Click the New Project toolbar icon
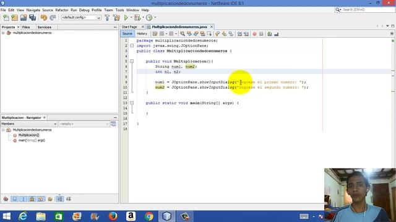The height and width of the screenshot is (222, 396). coord(15,18)
